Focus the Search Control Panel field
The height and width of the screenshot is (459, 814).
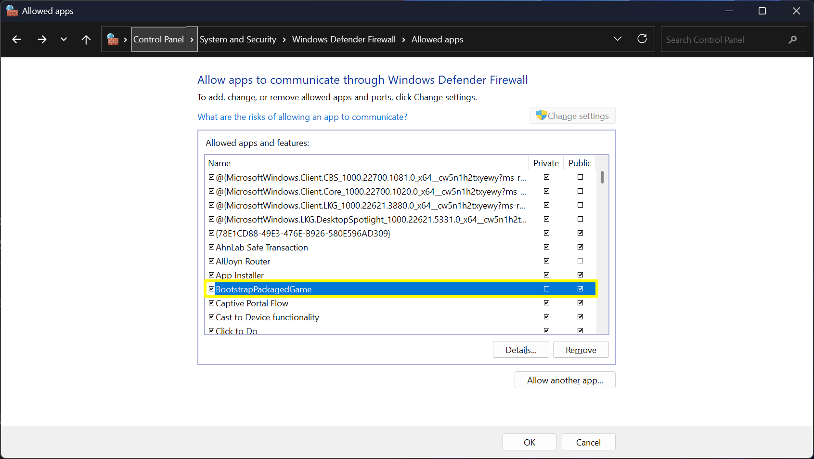pos(734,39)
